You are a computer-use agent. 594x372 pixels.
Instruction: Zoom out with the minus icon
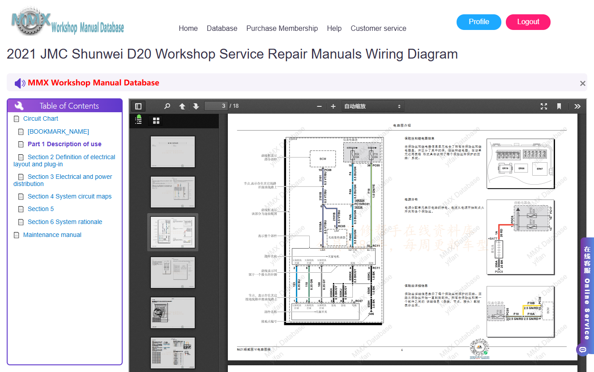319,106
